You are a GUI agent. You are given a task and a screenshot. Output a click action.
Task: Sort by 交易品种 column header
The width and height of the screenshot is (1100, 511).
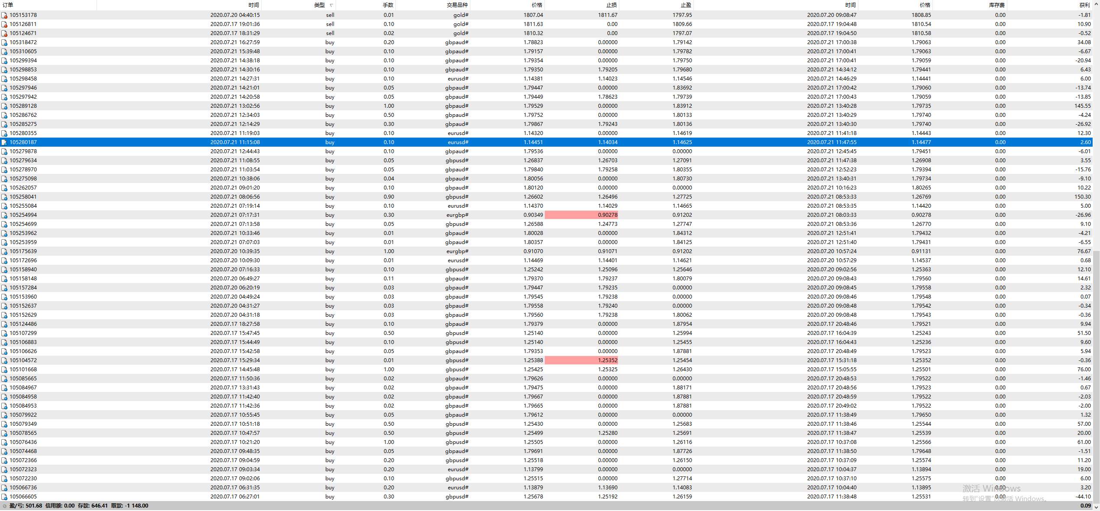point(457,5)
